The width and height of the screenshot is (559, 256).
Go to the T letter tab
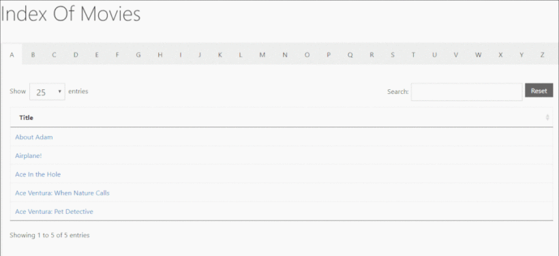pyautogui.click(x=413, y=55)
